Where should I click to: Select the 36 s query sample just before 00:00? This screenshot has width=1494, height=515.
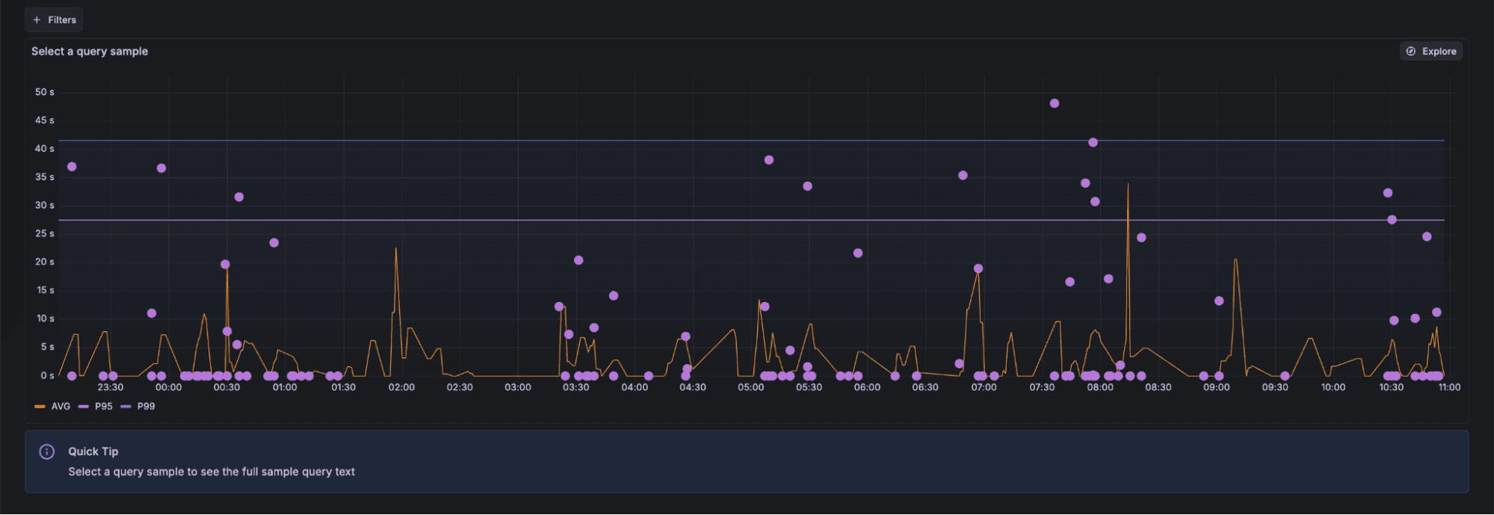tap(161, 168)
